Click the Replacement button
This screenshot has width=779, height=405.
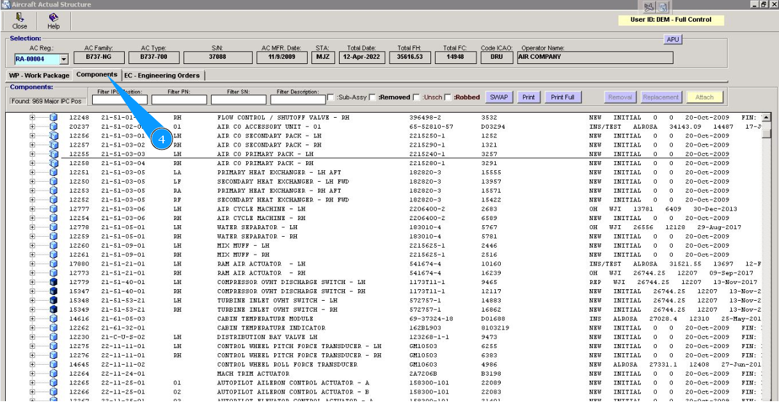(661, 97)
